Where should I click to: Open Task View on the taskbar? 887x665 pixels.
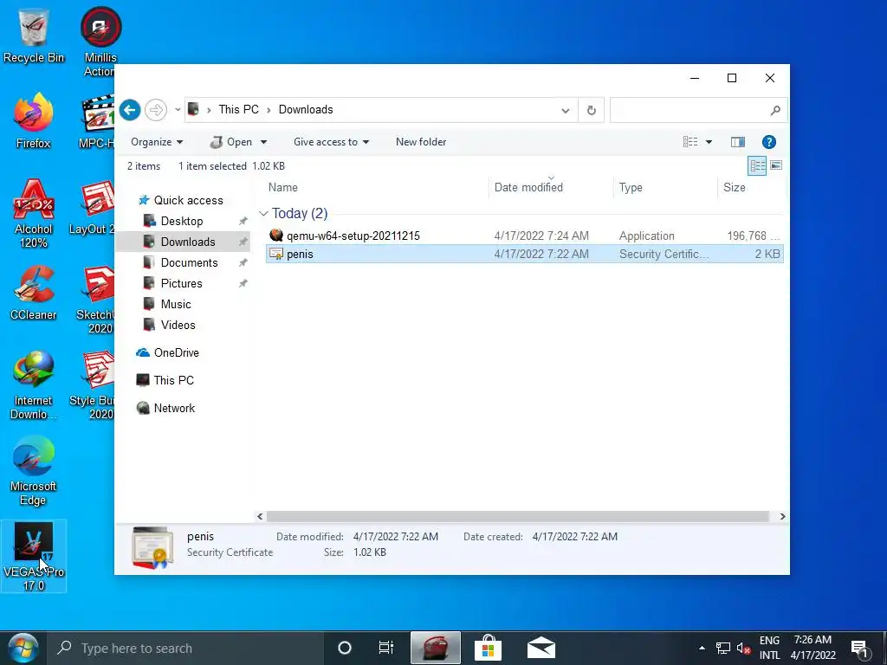coord(386,648)
